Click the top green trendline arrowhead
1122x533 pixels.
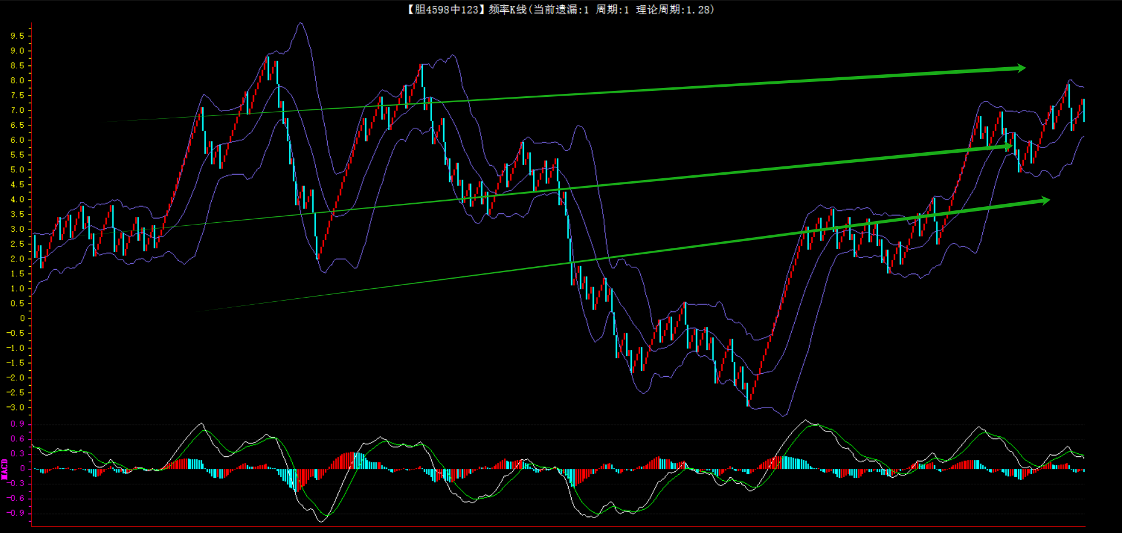pos(1021,68)
